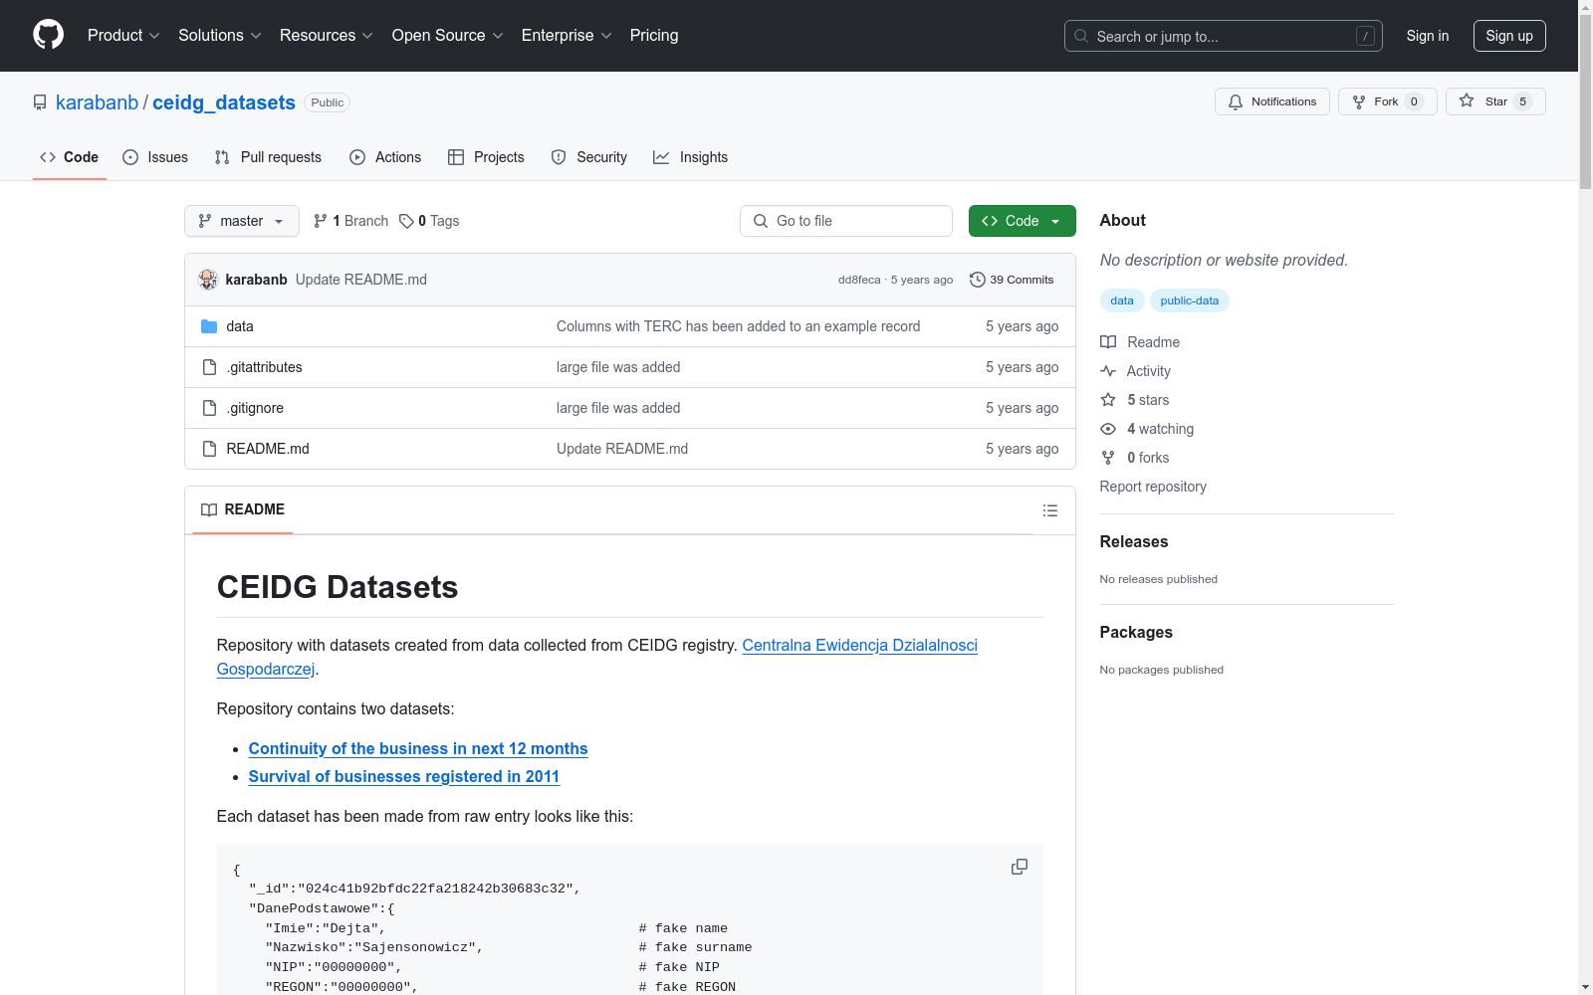View the 0 forks link
The height and width of the screenshot is (995, 1593).
(1135, 458)
